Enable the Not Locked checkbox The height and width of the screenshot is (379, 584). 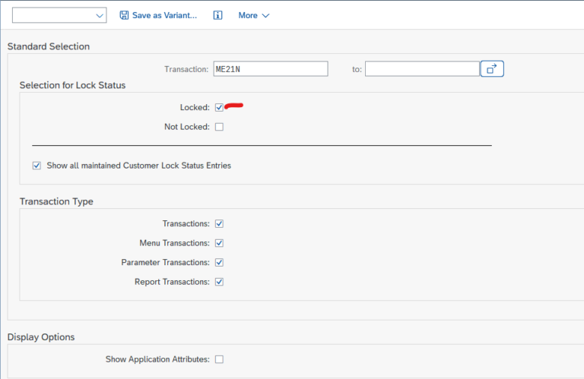pos(219,127)
